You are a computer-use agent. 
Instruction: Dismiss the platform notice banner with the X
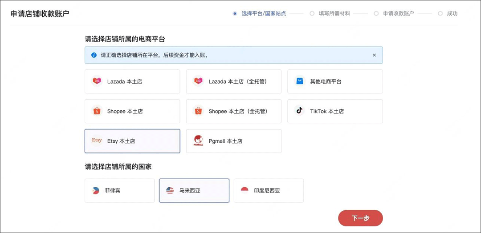(x=374, y=55)
